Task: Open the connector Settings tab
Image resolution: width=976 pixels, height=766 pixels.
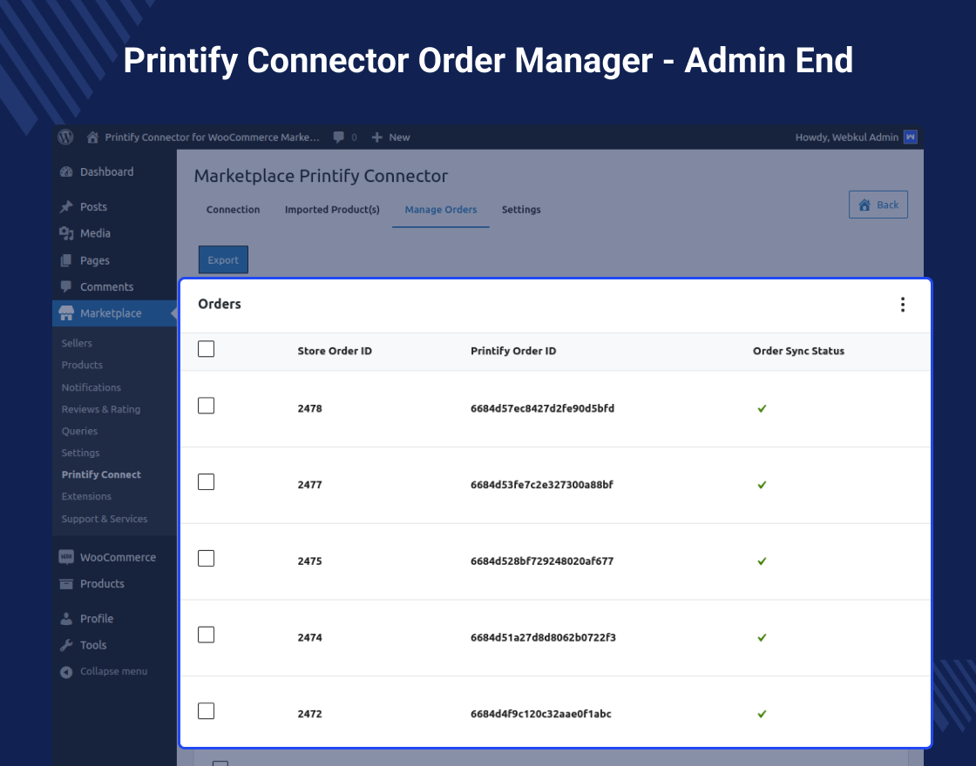Action: tap(521, 210)
